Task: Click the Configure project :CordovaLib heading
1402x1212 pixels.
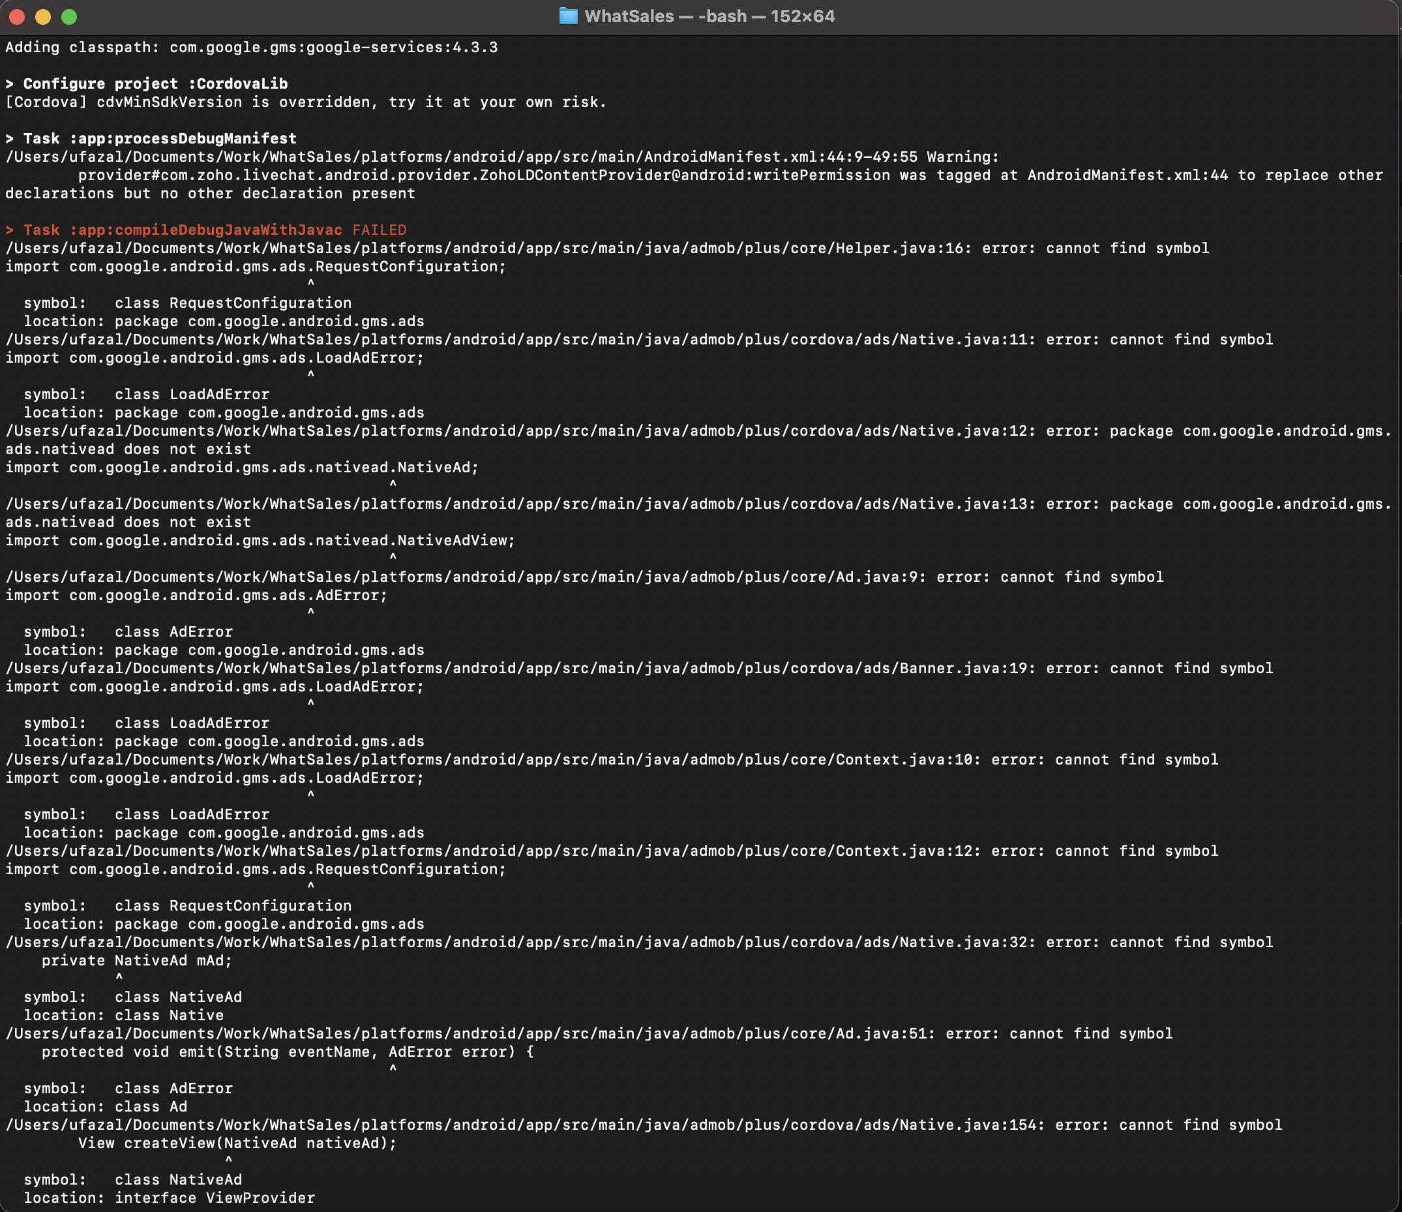Action: tap(145, 83)
